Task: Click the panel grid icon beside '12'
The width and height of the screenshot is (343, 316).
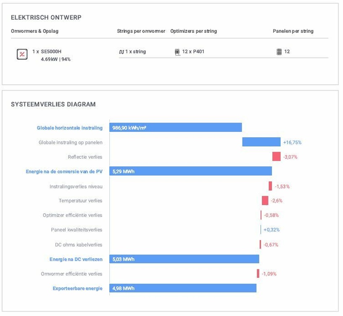Action: (x=279, y=52)
